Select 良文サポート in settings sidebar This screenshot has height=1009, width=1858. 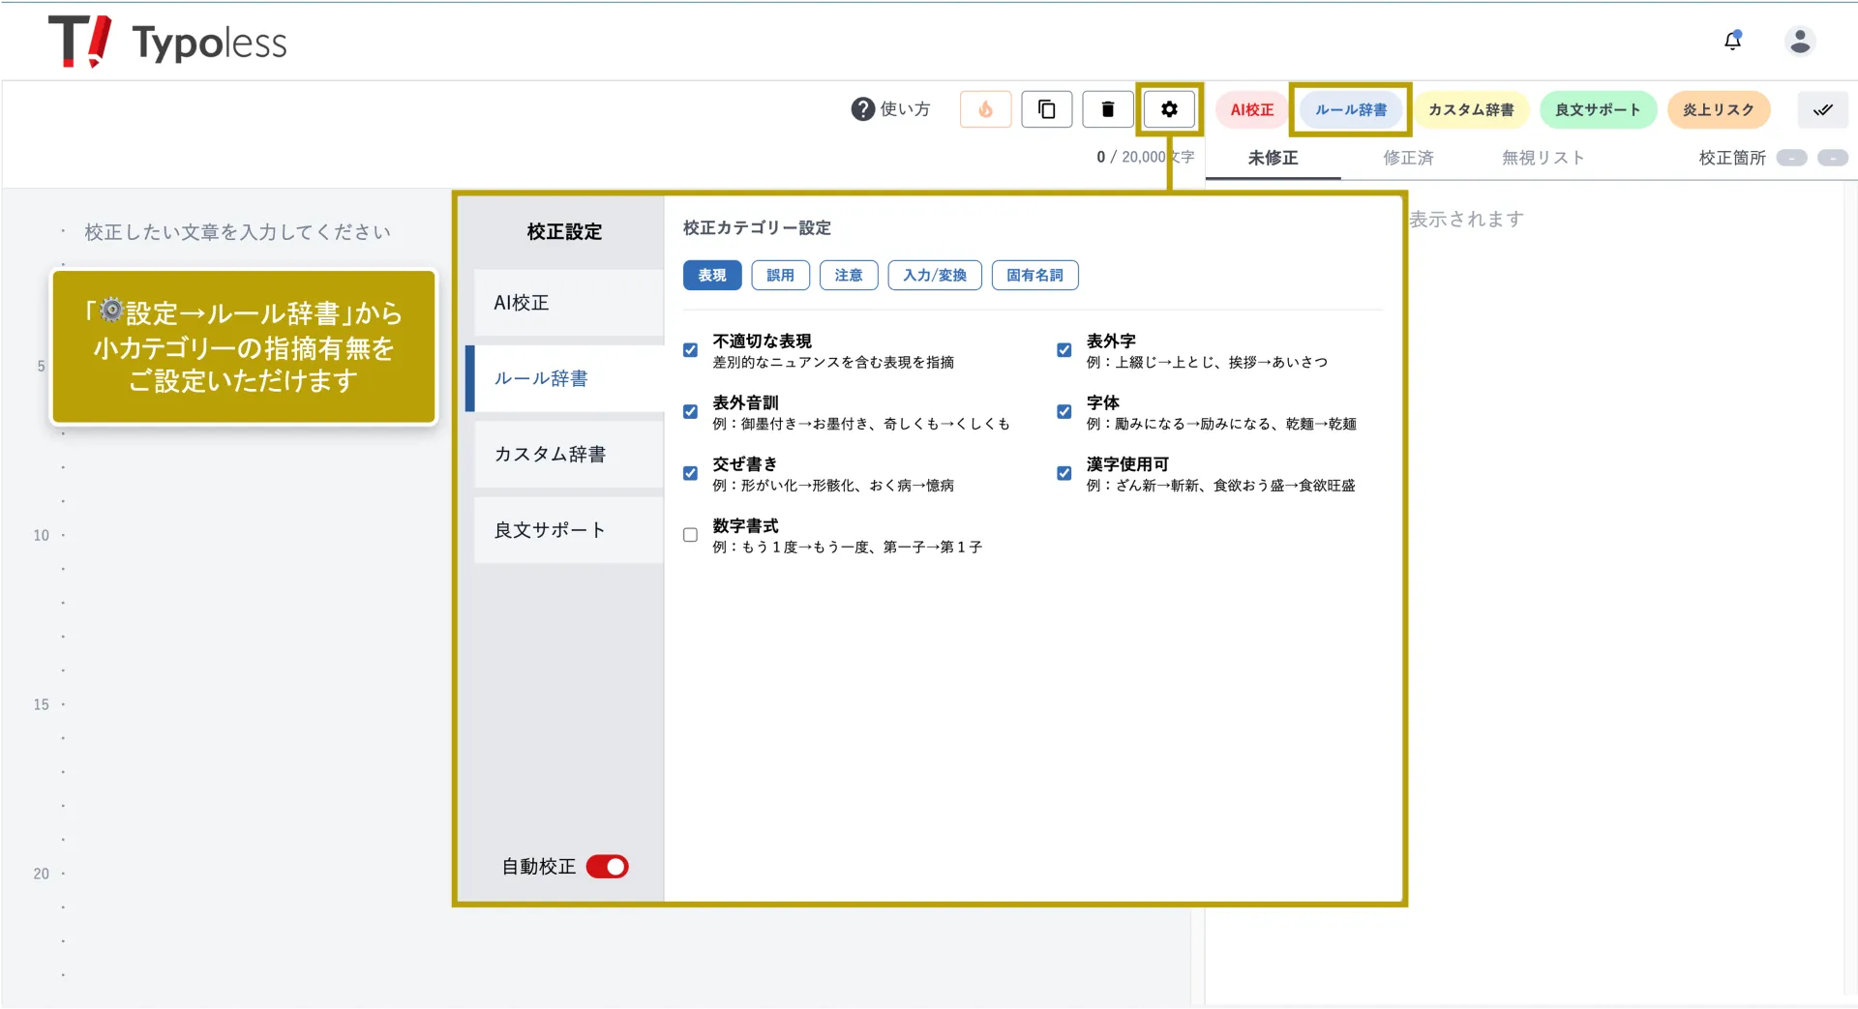point(569,530)
